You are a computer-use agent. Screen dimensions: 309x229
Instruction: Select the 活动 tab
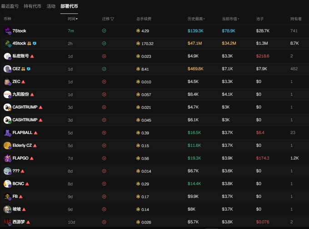pos(51,6)
